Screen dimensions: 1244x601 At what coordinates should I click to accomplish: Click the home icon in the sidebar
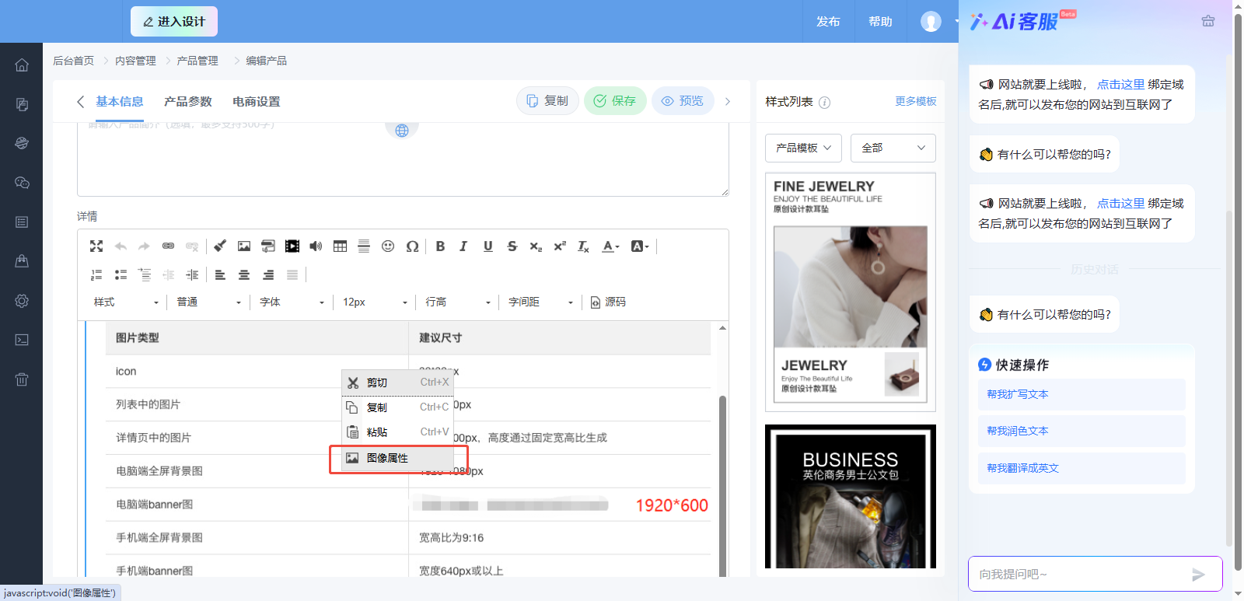pos(22,65)
